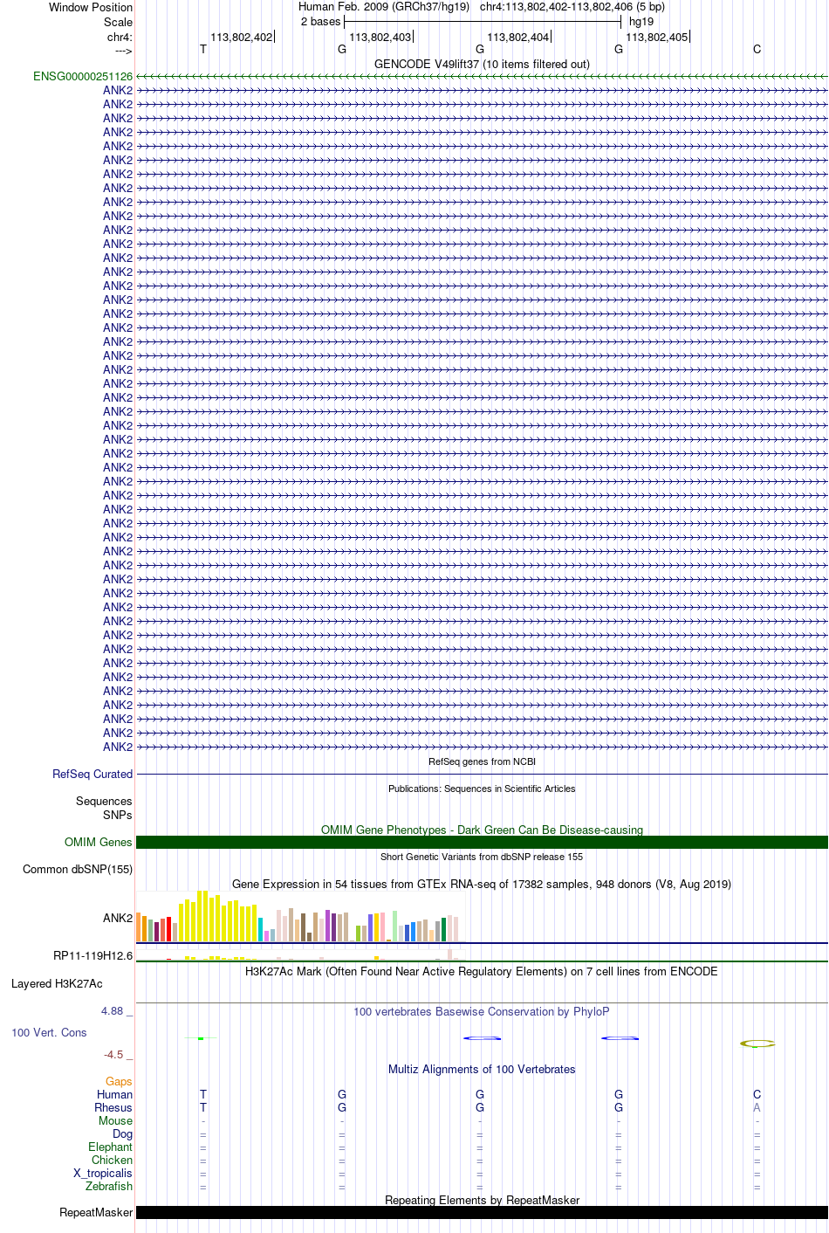The height and width of the screenshot is (1233, 829).
Task: Click the OMIM Genes track label
Action: click(99, 843)
